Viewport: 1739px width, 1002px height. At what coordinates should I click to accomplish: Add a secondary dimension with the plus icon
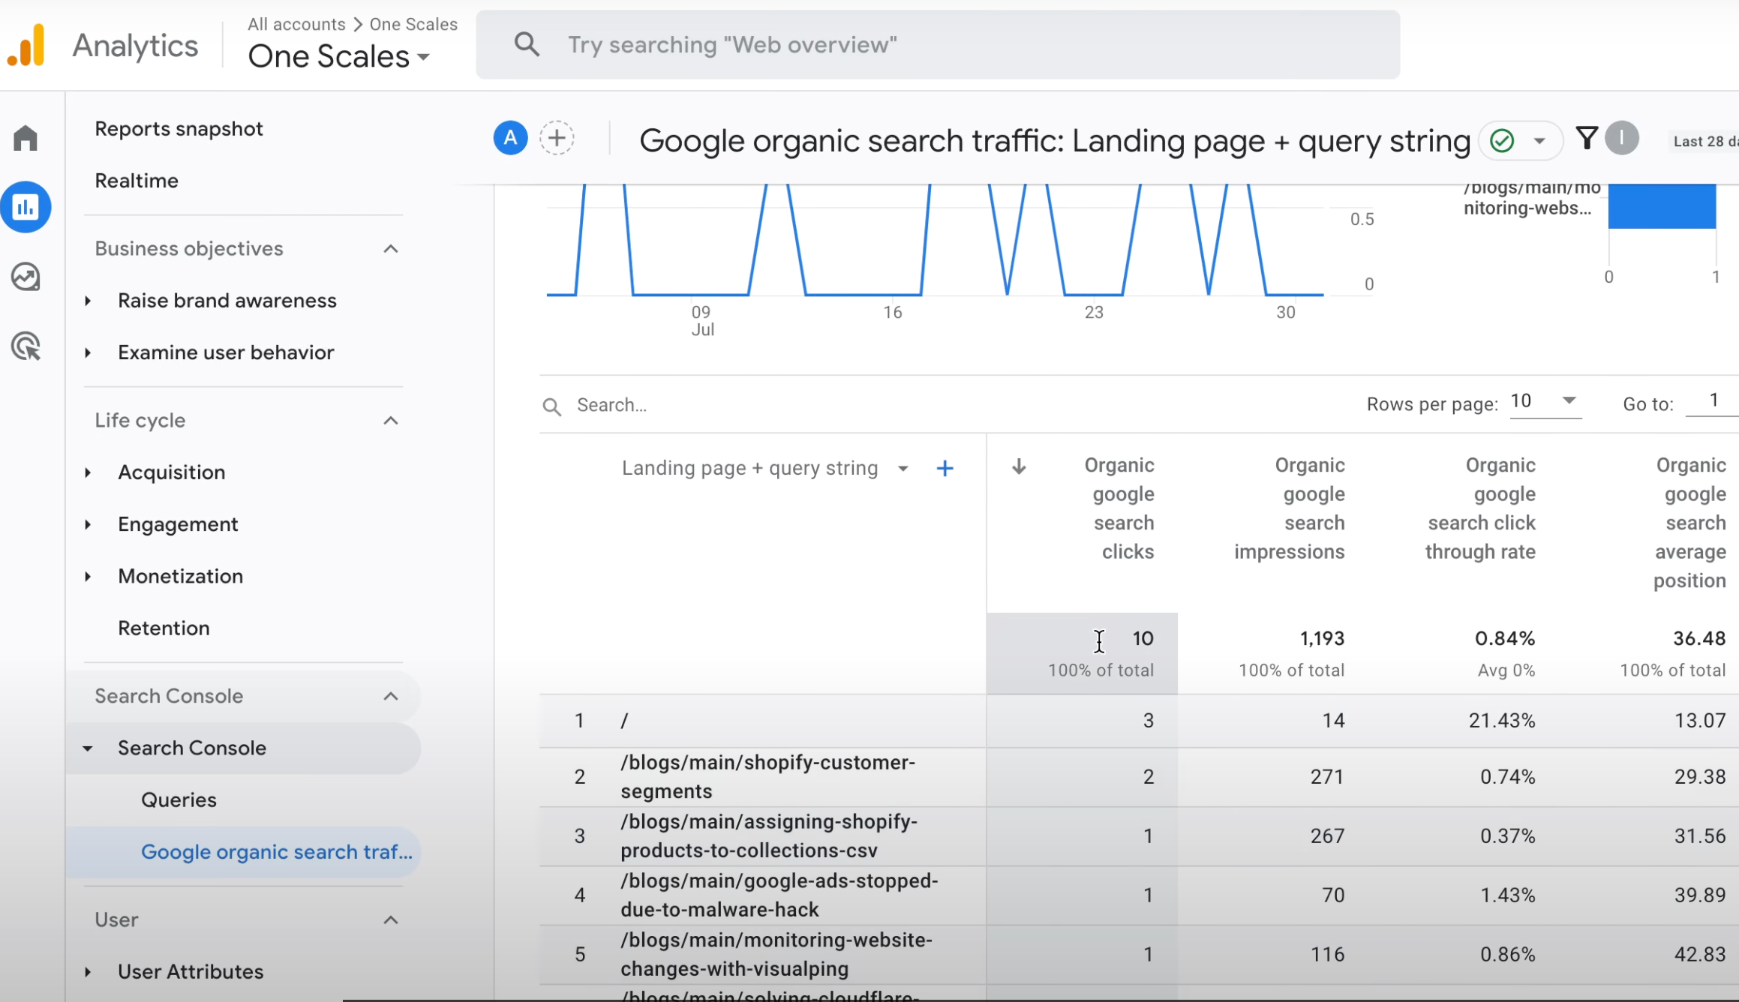point(945,468)
